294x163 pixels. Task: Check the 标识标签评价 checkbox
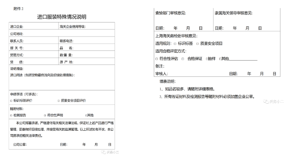(x=11, y=101)
